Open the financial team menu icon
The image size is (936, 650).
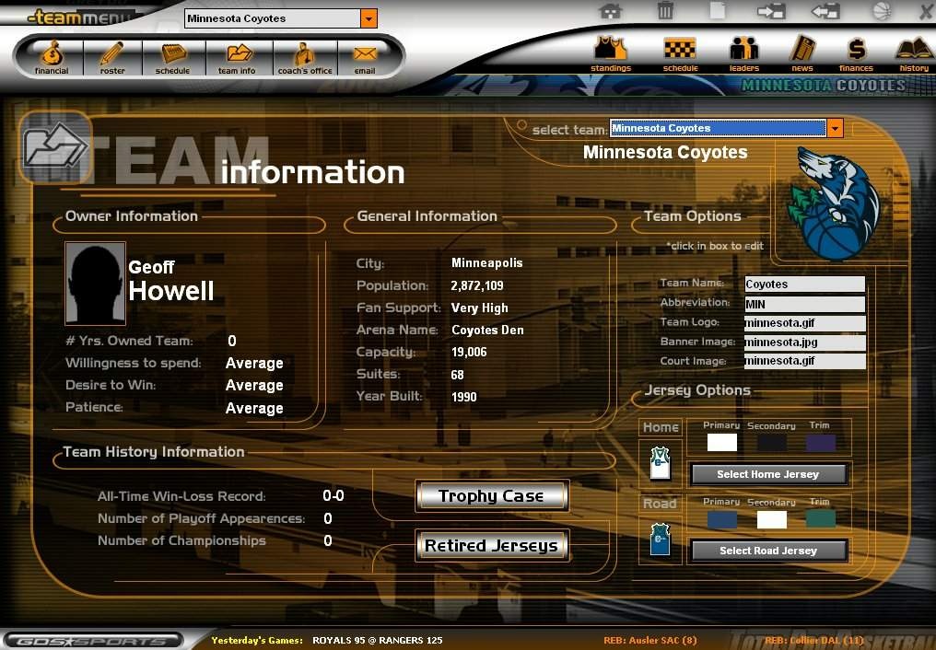click(52, 56)
